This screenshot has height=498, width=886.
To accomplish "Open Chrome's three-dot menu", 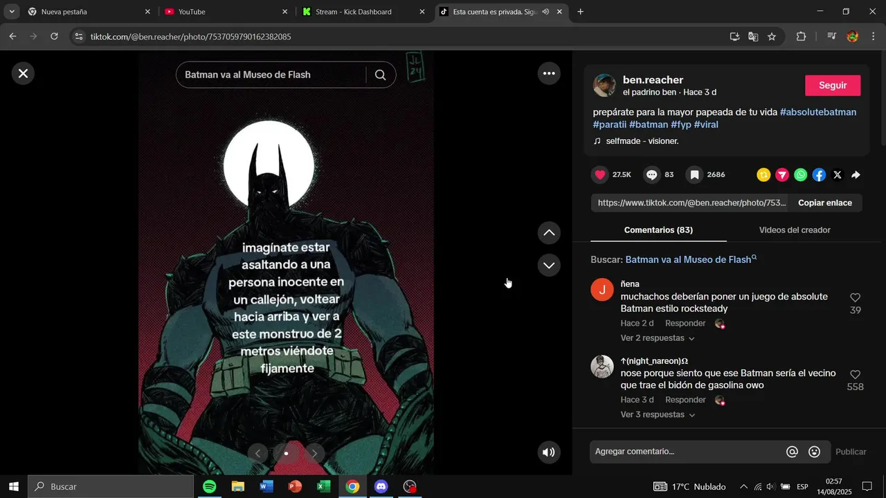I will 874,37.
